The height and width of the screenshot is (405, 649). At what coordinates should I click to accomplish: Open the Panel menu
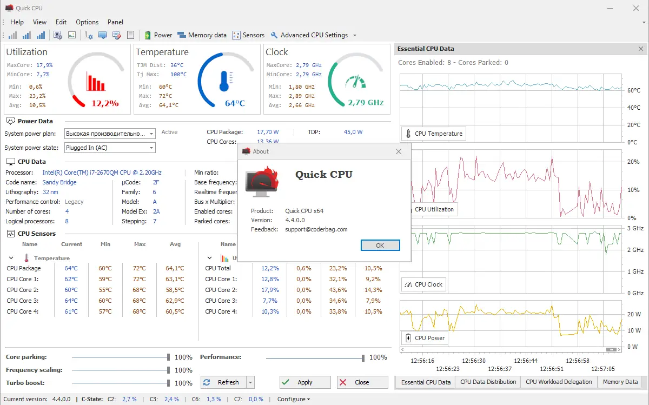115,22
